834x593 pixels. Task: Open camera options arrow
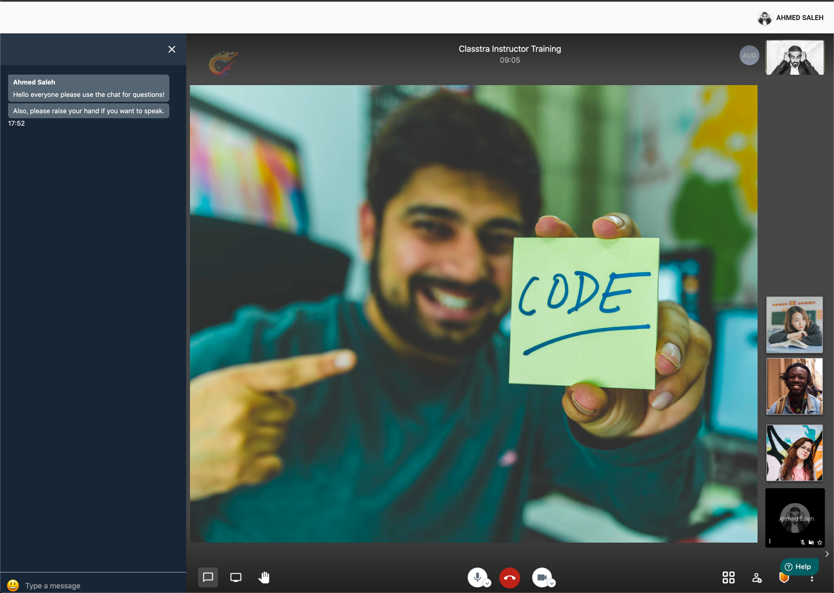coord(552,583)
